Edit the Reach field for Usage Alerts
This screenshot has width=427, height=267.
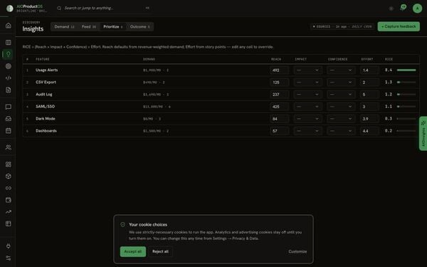point(279,70)
